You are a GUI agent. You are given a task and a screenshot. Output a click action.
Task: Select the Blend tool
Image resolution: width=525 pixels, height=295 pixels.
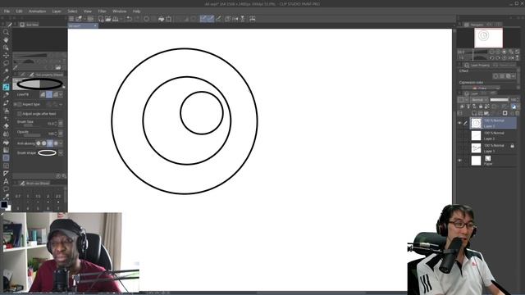[x=6, y=134]
